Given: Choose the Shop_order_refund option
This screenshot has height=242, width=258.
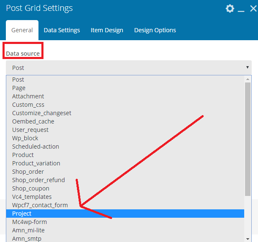Looking at the screenshot, I should click(125, 180).
